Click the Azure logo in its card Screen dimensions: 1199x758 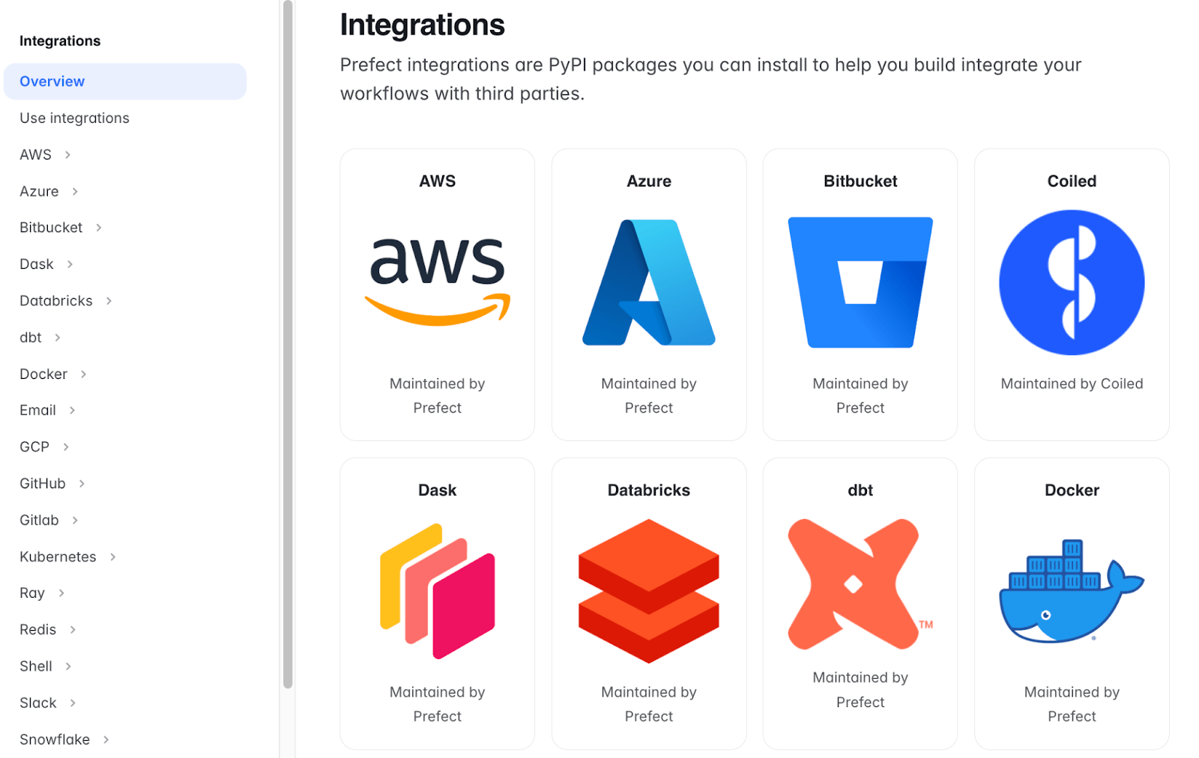tap(649, 282)
